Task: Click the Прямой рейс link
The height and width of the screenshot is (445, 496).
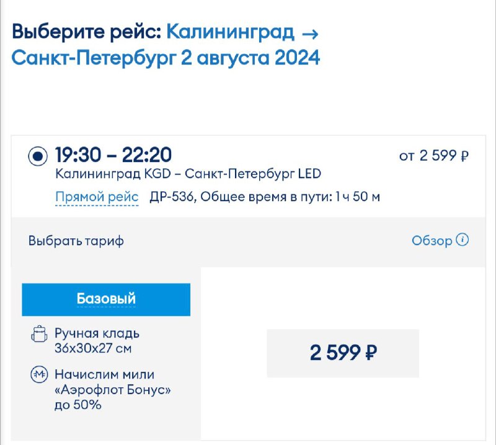Action: coord(97,197)
